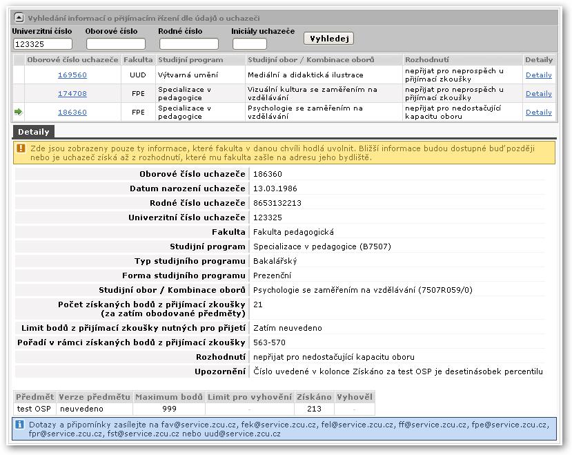Screen dimensions: 572x455
Task: Click the green arrow icon beside 186360
Action: tap(18, 112)
